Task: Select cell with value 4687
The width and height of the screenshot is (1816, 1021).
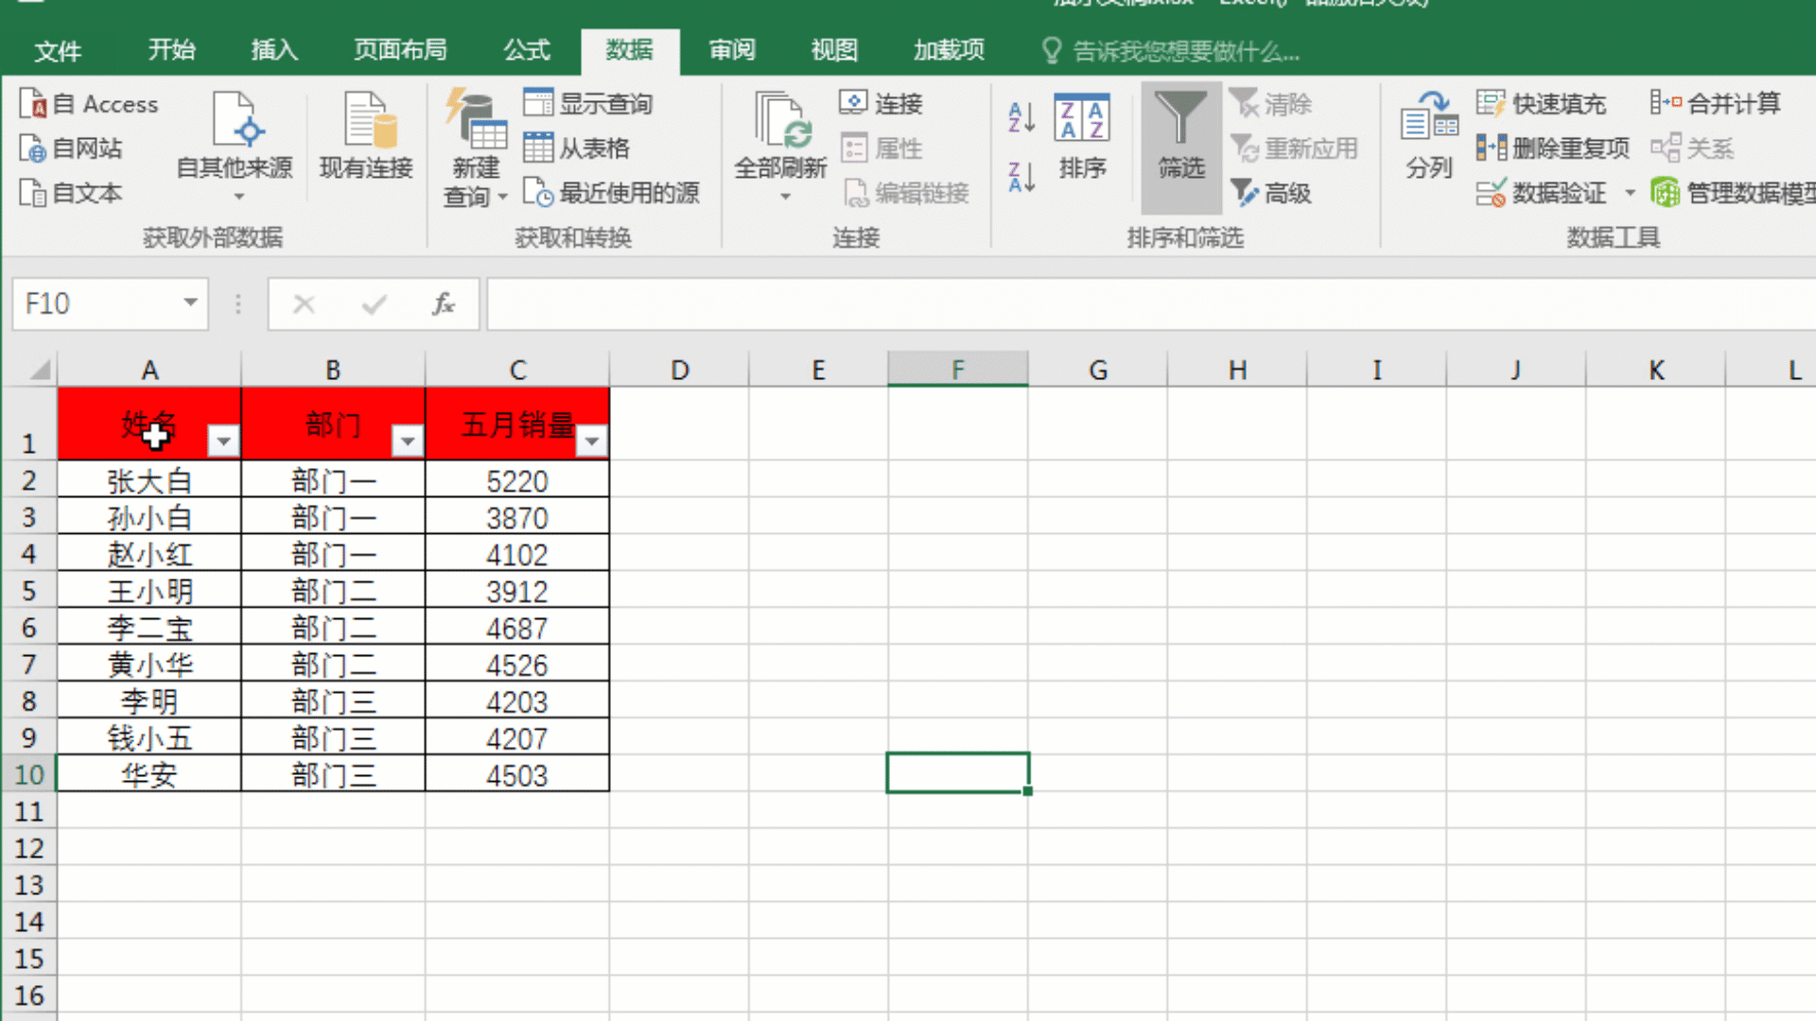Action: (x=517, y=628)
